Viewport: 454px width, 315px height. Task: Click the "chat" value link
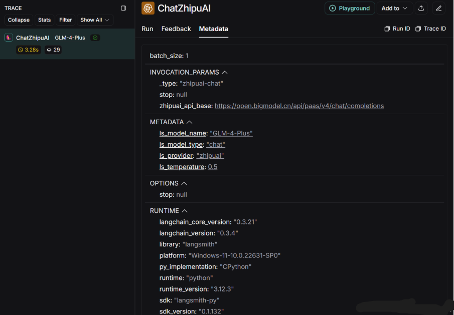pos(216,145)
